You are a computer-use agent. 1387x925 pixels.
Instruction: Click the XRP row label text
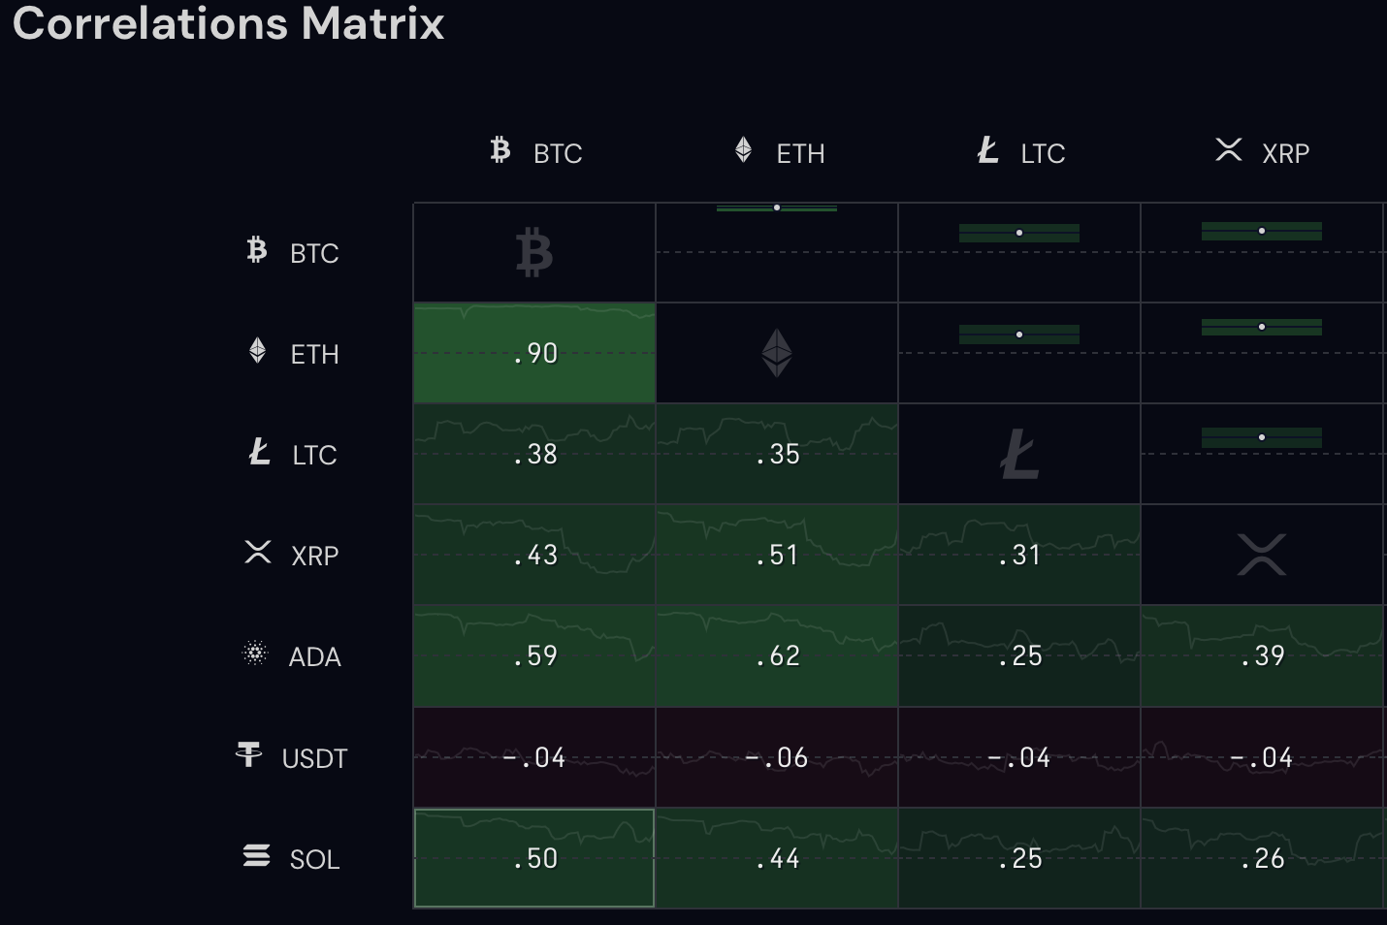(314, 556)
